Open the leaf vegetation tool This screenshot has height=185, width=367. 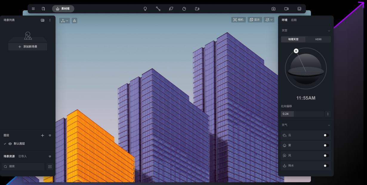(171, 9)
